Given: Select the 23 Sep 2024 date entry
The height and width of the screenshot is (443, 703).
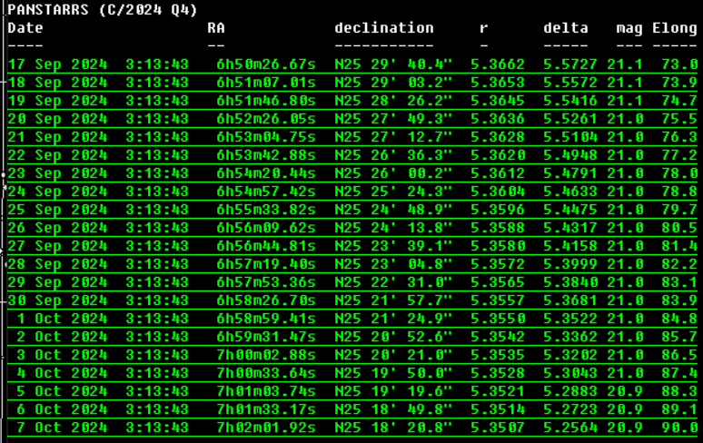Looking at the screenshot, I should click(57, 172).
